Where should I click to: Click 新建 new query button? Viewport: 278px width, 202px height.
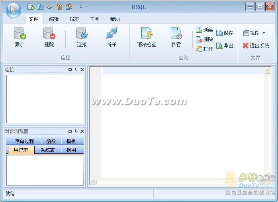[x=204, y=30]
